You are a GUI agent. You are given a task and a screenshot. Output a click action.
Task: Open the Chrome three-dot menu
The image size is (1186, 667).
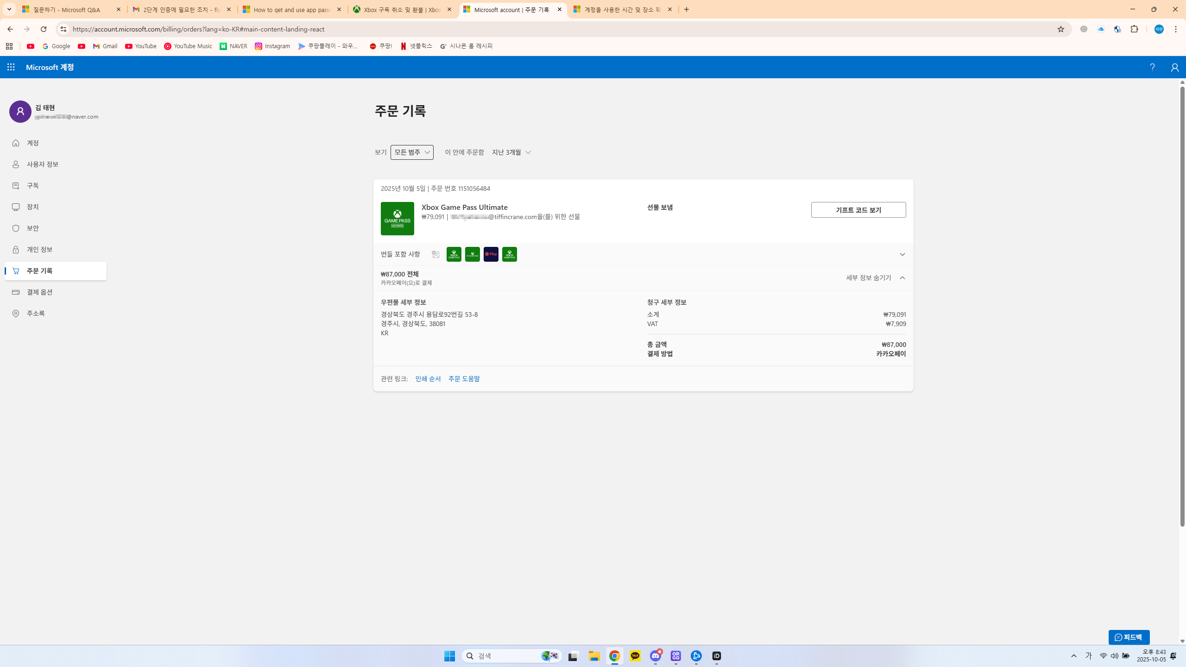click(1176, 29)
